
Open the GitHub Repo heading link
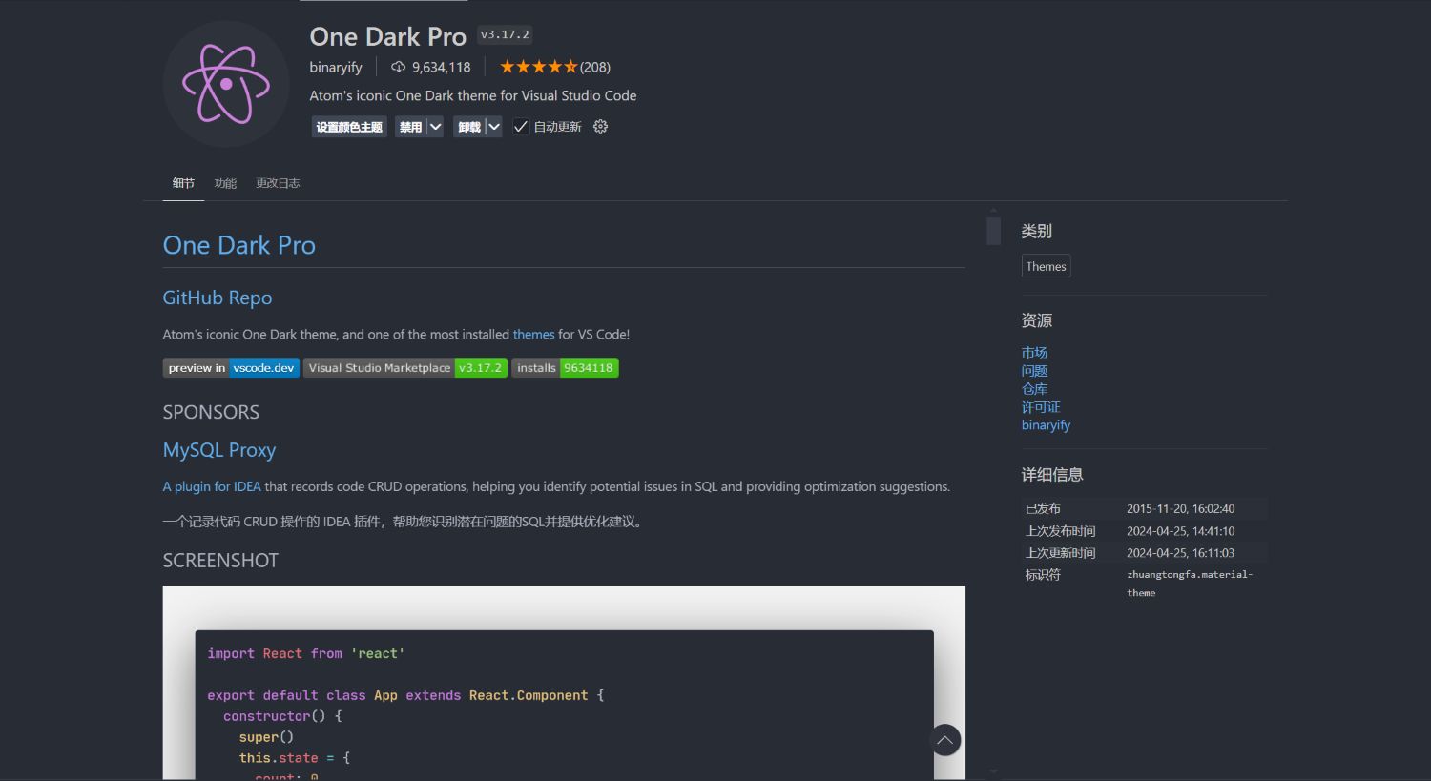tap(218, 298)
